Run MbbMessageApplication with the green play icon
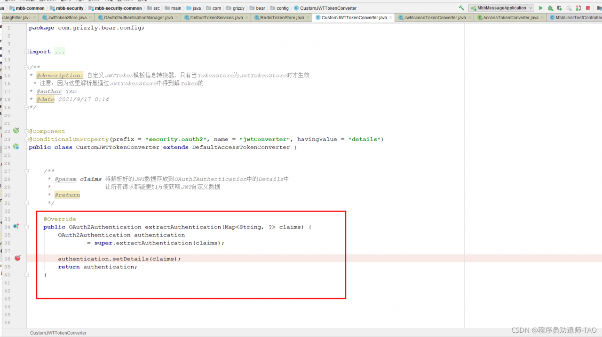 [x=541, y=8]
